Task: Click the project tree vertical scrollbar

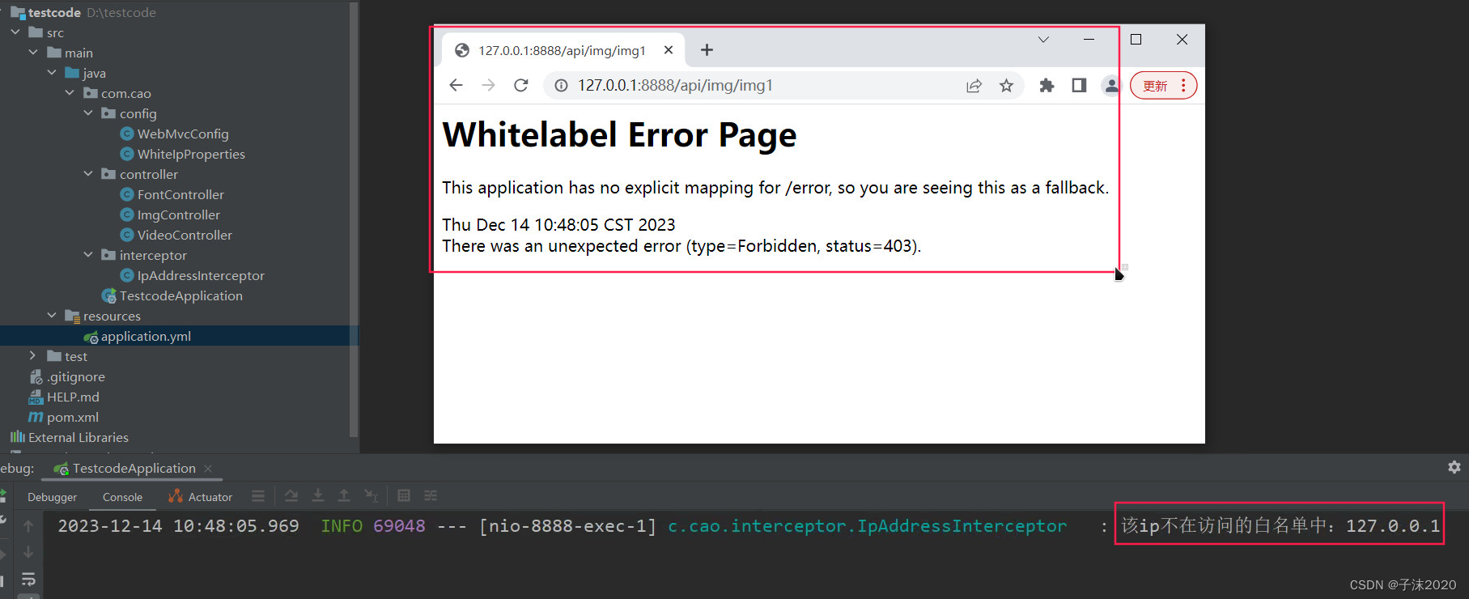Action: 353,219
